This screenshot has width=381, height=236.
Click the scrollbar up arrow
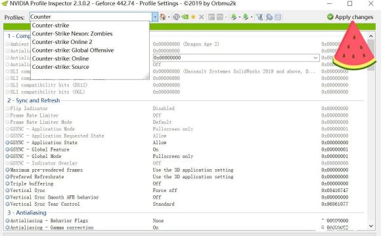pyautogui.click(x=370, y=36)
